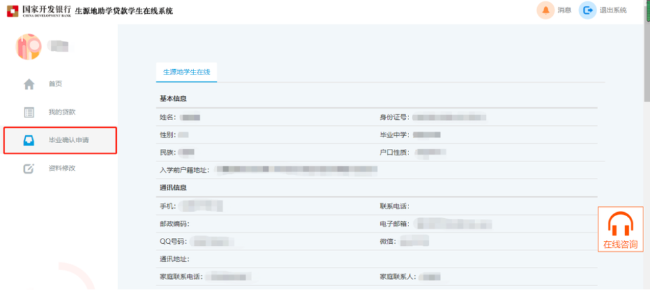Click the blue logout arrow icon

(587, 11)
